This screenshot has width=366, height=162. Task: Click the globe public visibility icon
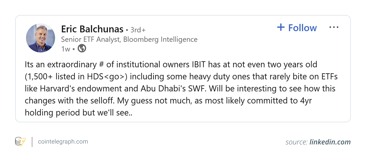82,48
